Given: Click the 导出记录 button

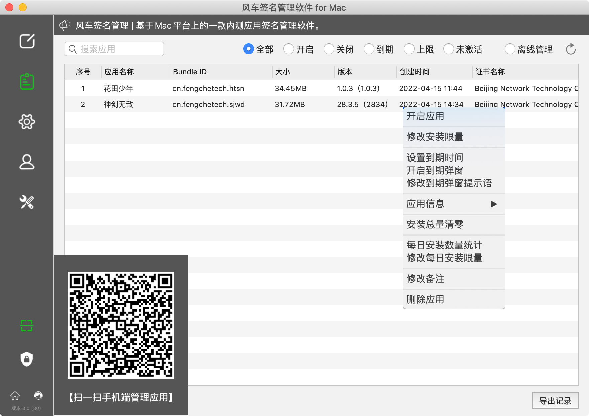Looking at the screenshot, I should coord(555,400).
